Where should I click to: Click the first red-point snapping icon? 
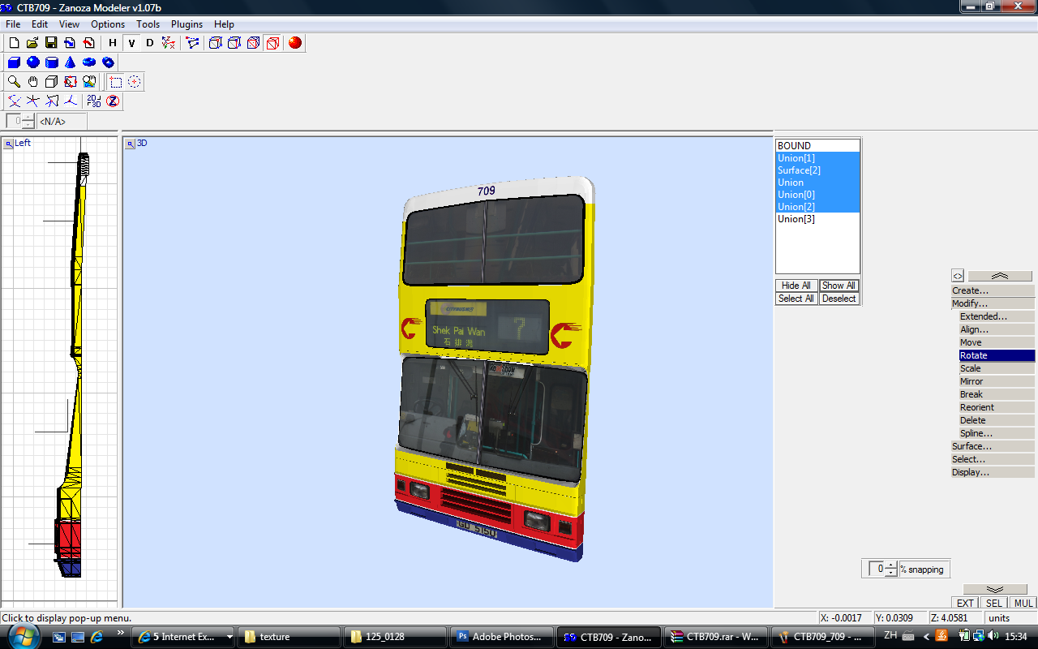(14, 101)
